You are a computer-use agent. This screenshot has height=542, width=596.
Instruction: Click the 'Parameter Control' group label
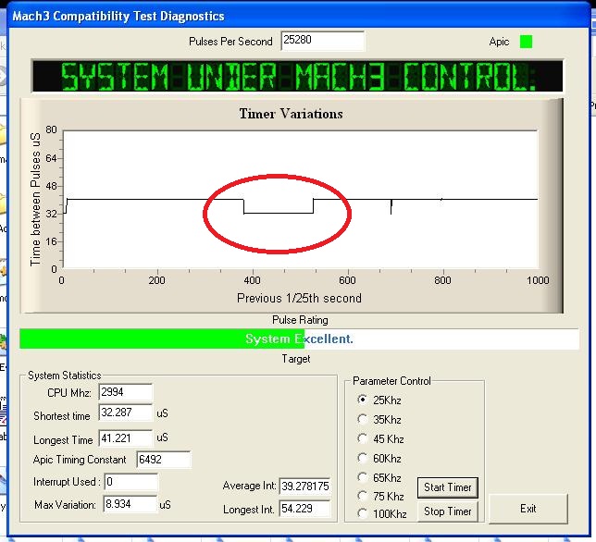tap(391, 380)
